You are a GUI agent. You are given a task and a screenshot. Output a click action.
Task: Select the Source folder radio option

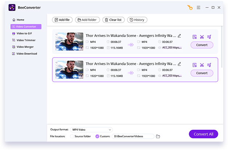[x=71, y=136]
